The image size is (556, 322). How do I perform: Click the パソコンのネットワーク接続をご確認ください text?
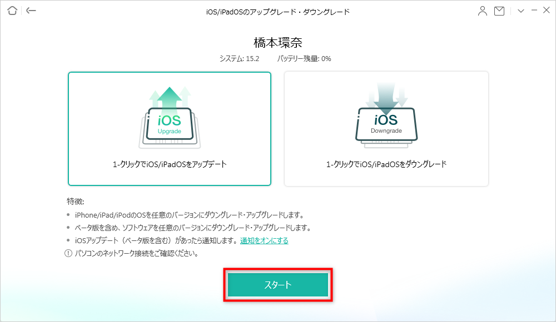pyautogui.click(x=137, y=253)
